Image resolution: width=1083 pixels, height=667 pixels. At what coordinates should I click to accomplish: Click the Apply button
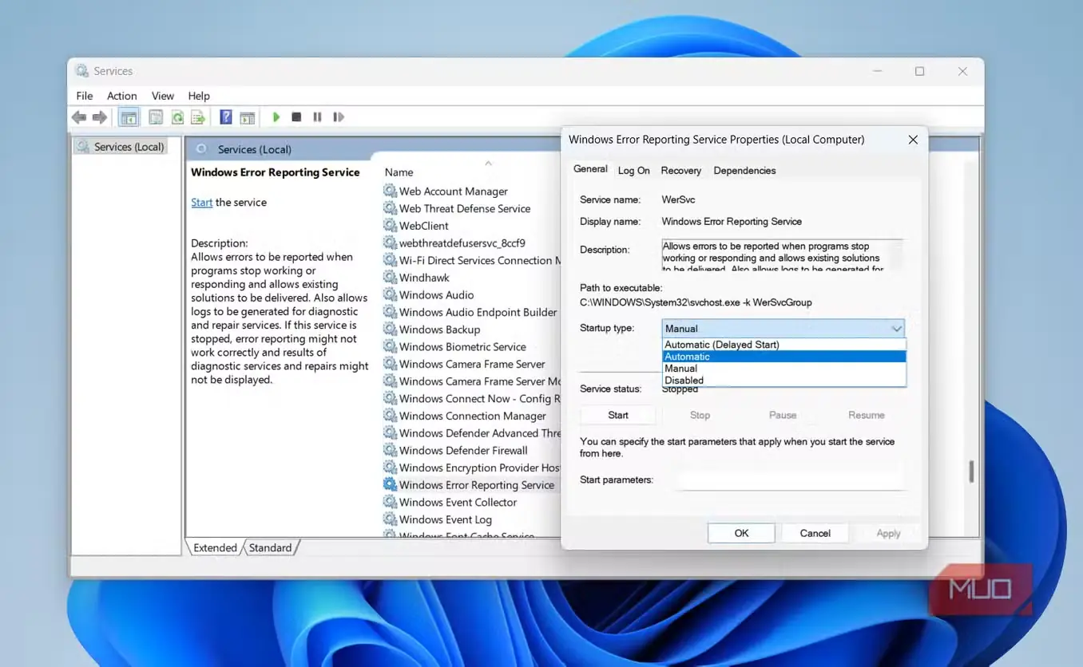888,533
